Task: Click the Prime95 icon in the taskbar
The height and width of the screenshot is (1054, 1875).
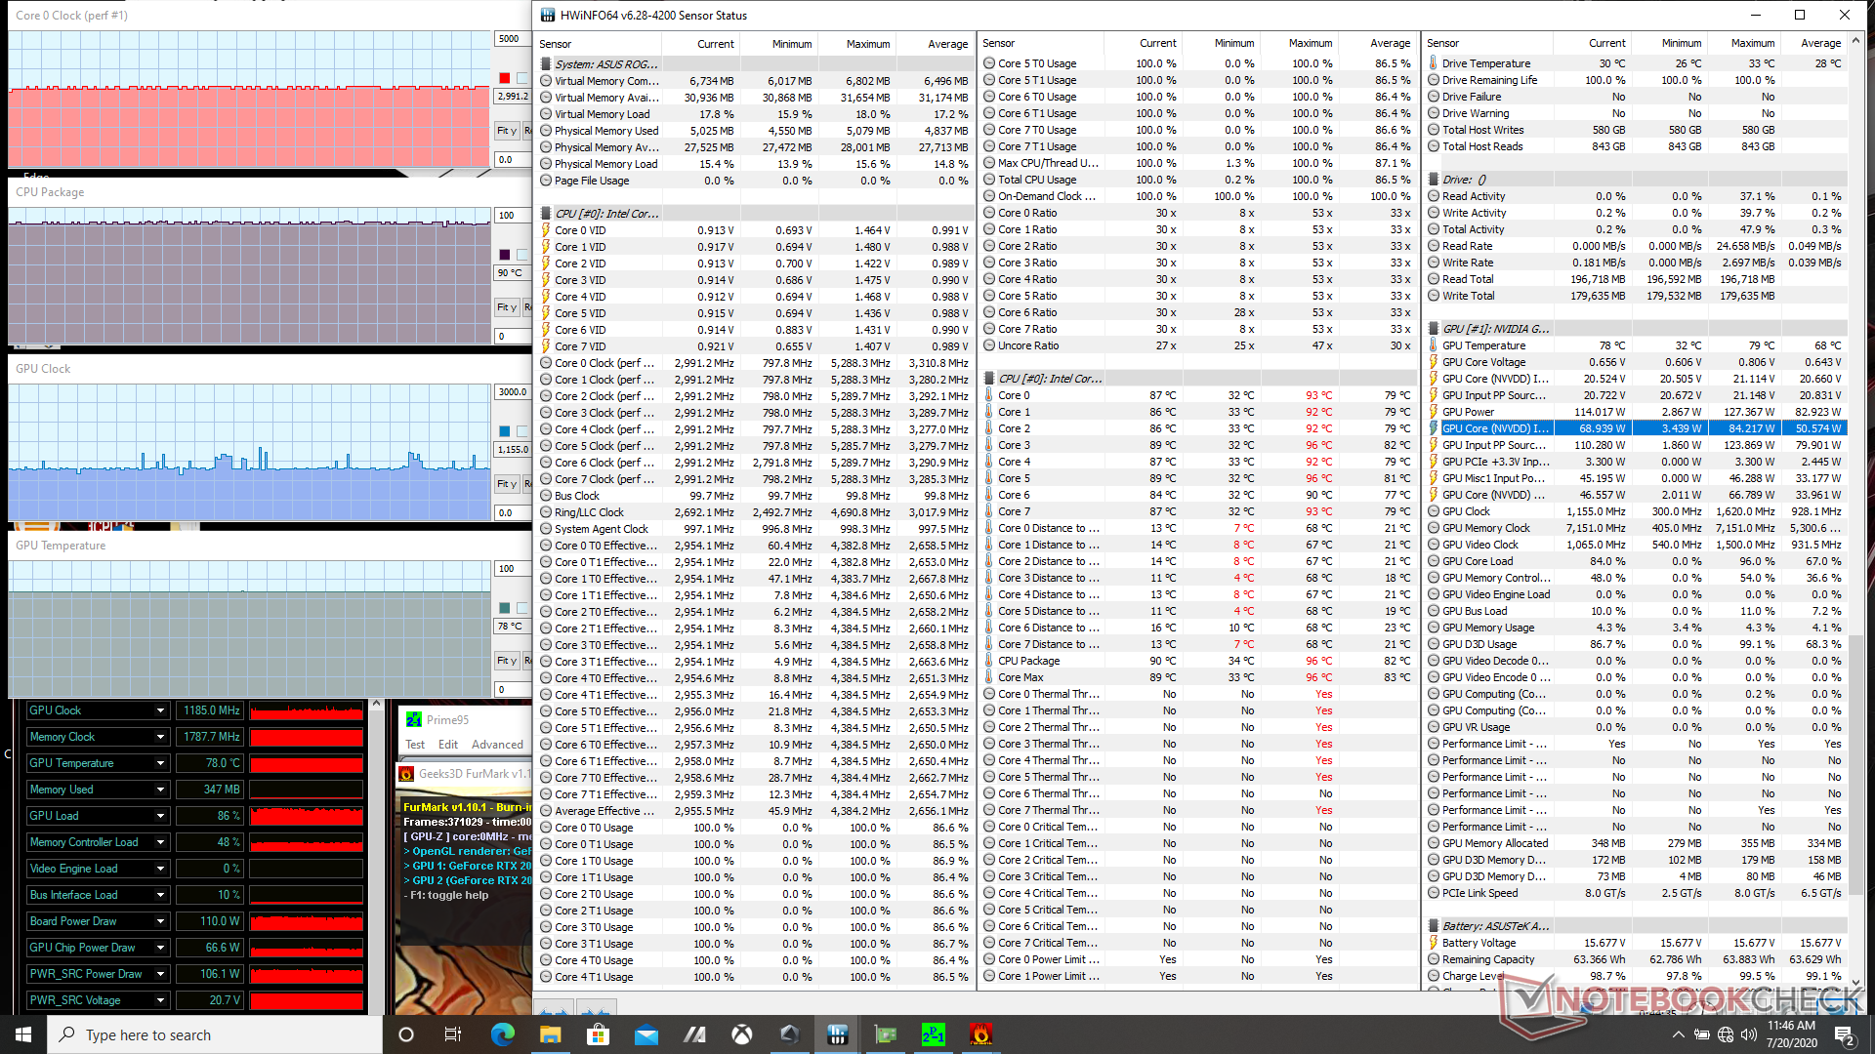Action: click(x=933, y=1034)
